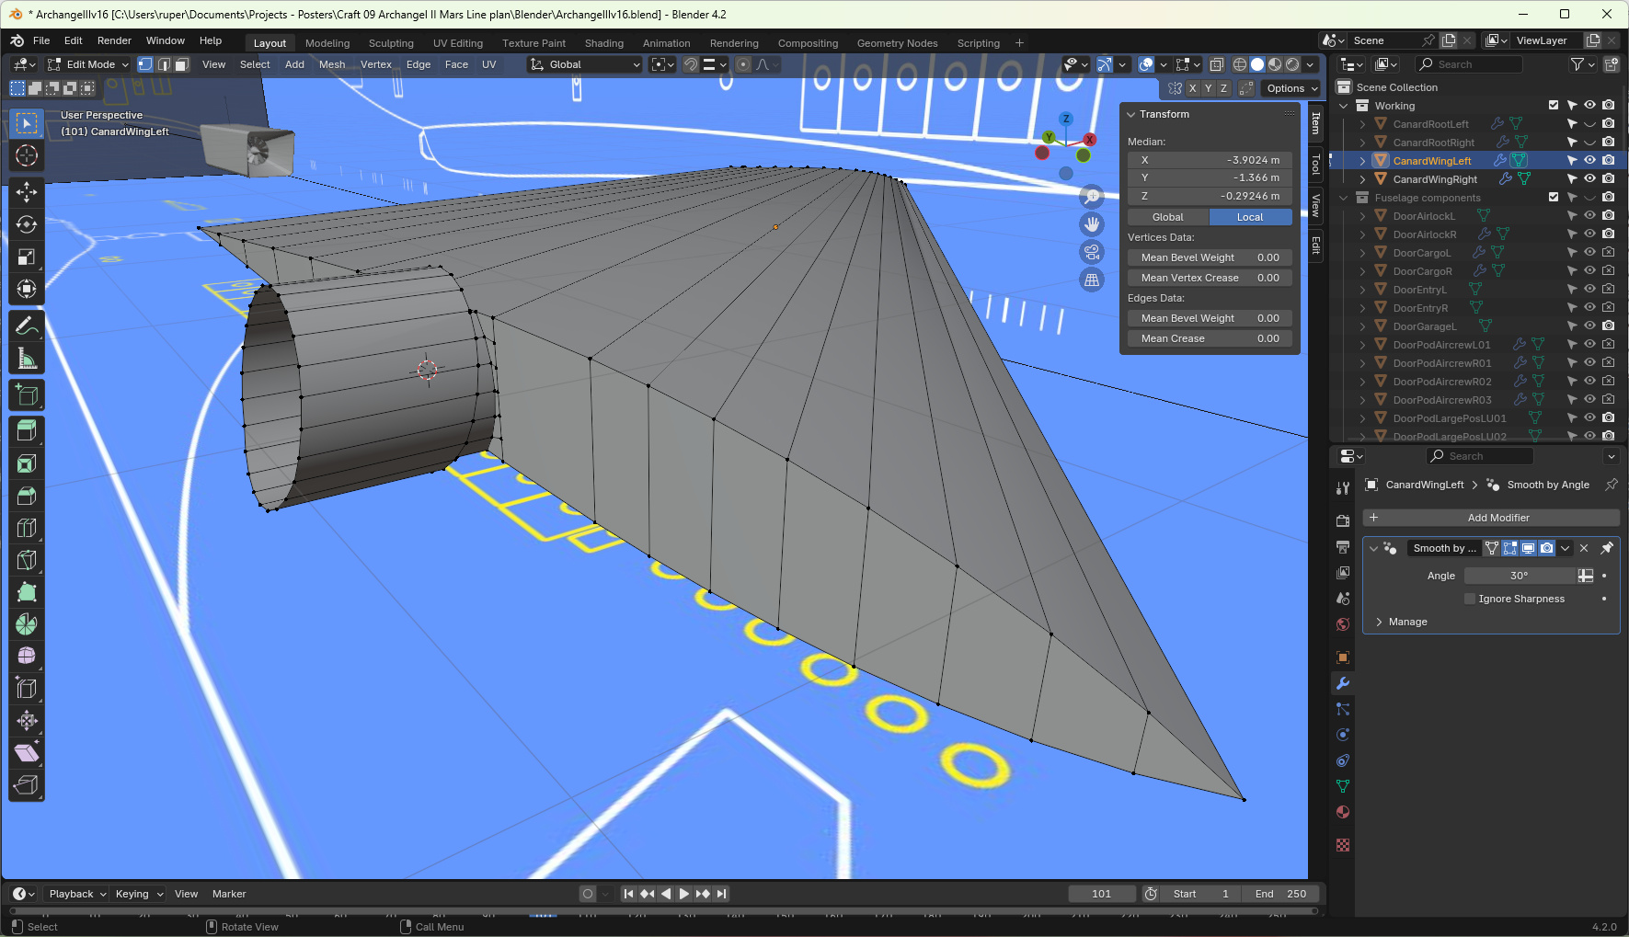Select the Annotate tool

[x=27, y=326]
